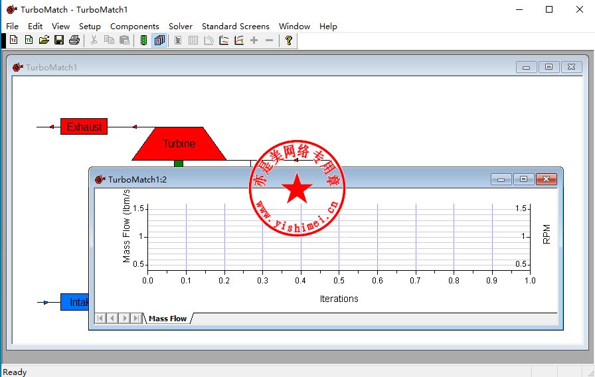Click the compressor chart icon marked C

224,40
